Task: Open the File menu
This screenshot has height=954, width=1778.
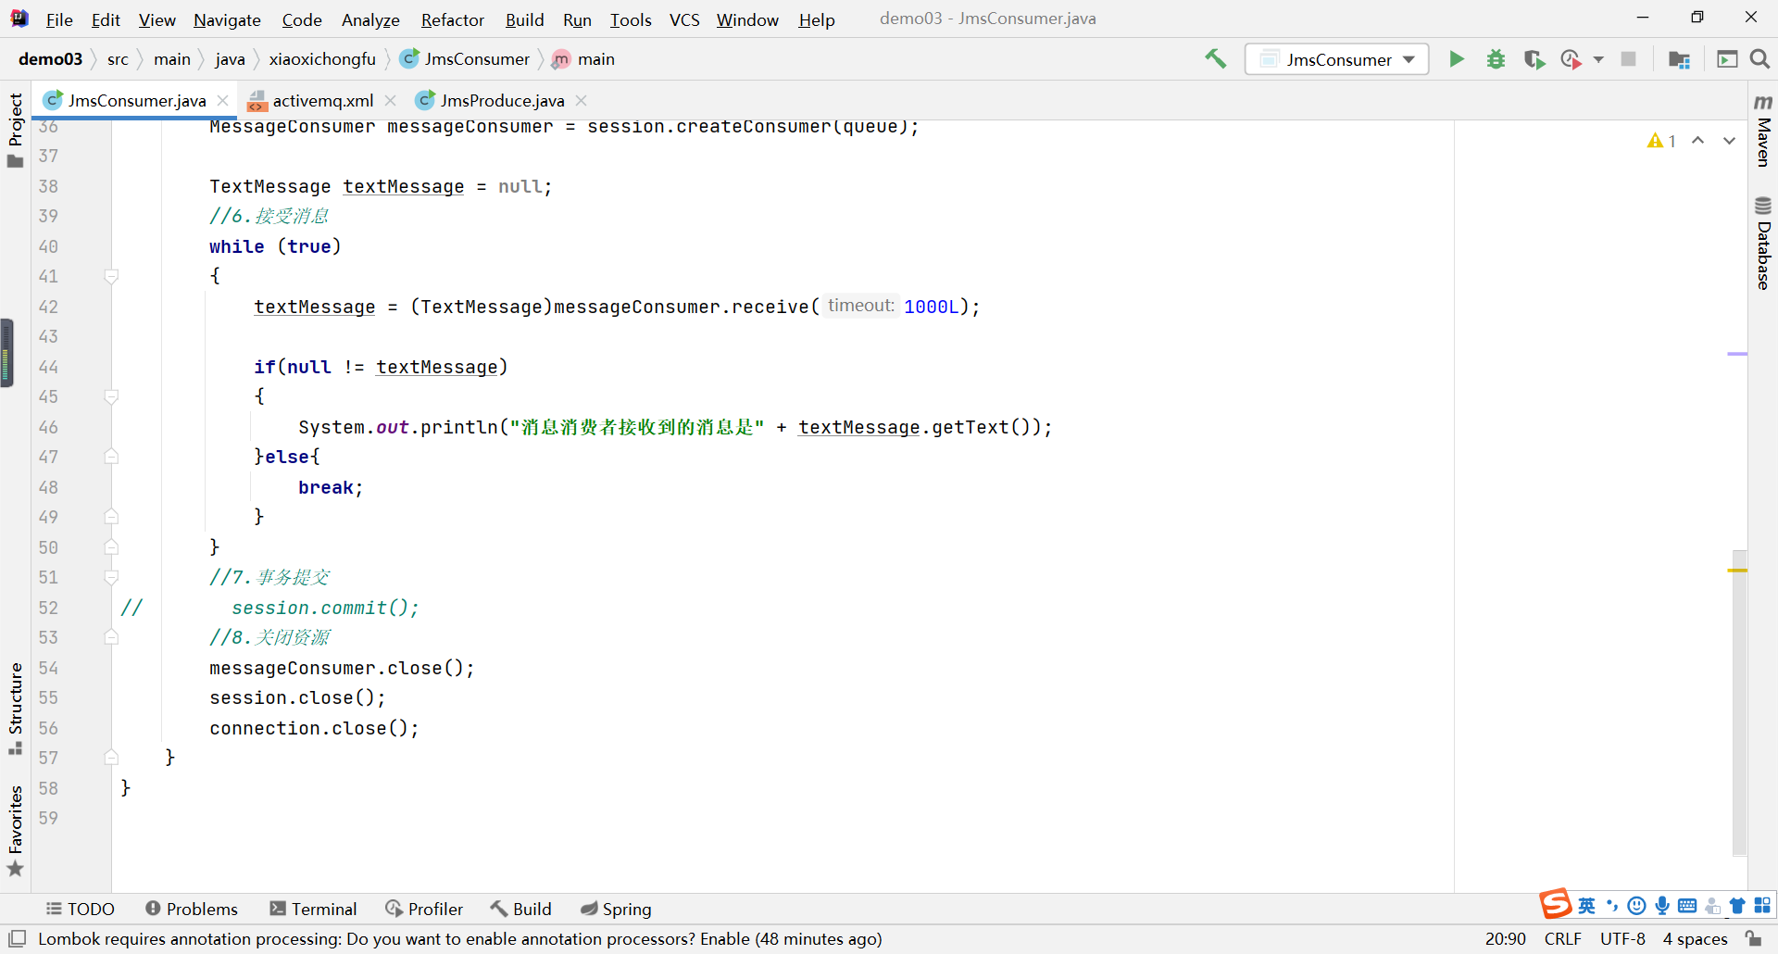Action: pos(58,19)
